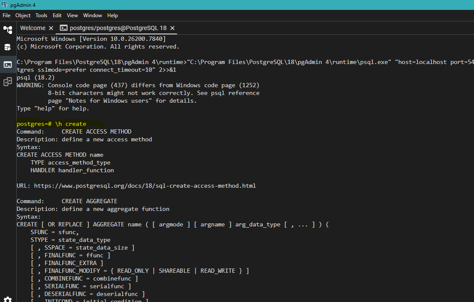Switch to the Welcome tab
The image size is (474, 302).
33,28
